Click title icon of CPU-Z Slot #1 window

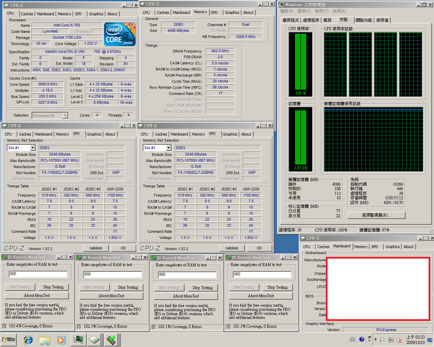[5, 126]
